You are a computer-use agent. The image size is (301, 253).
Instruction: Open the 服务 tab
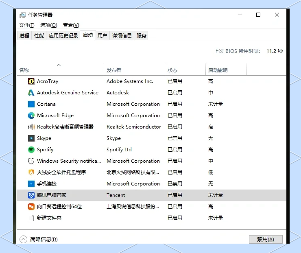[x=142, y=36]
